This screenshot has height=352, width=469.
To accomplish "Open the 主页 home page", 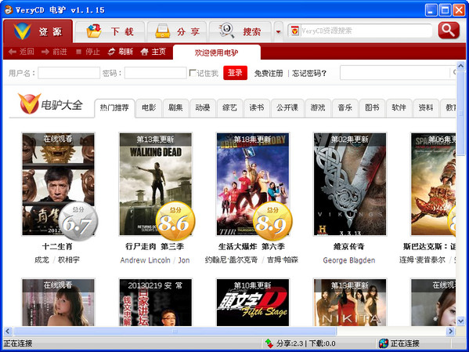I will tap(153, 52).
